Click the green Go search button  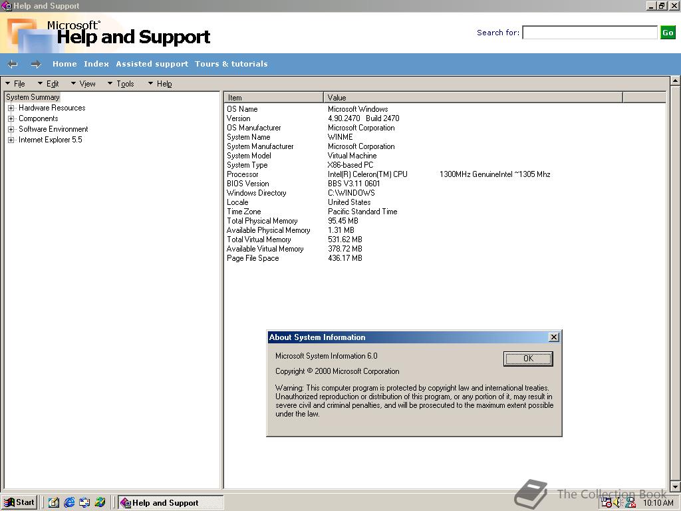[x=668, y=33]
